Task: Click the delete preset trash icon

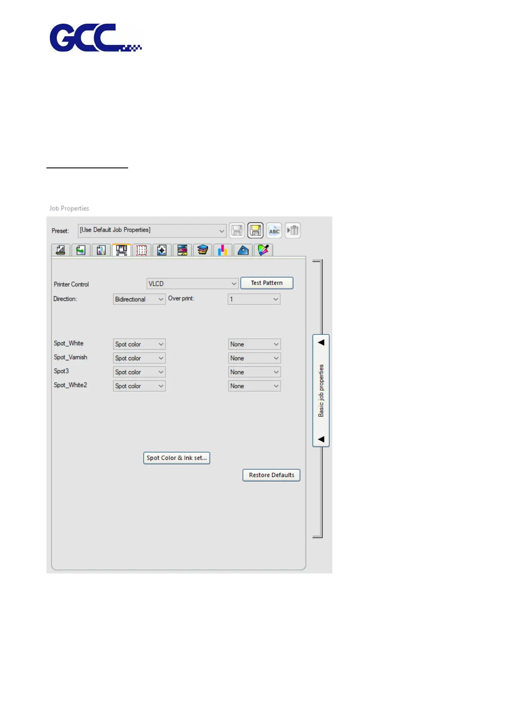Action: coord(293,231)
